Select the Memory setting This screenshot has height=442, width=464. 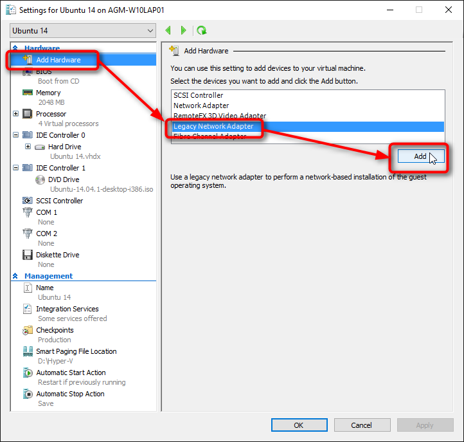point(48,93)
